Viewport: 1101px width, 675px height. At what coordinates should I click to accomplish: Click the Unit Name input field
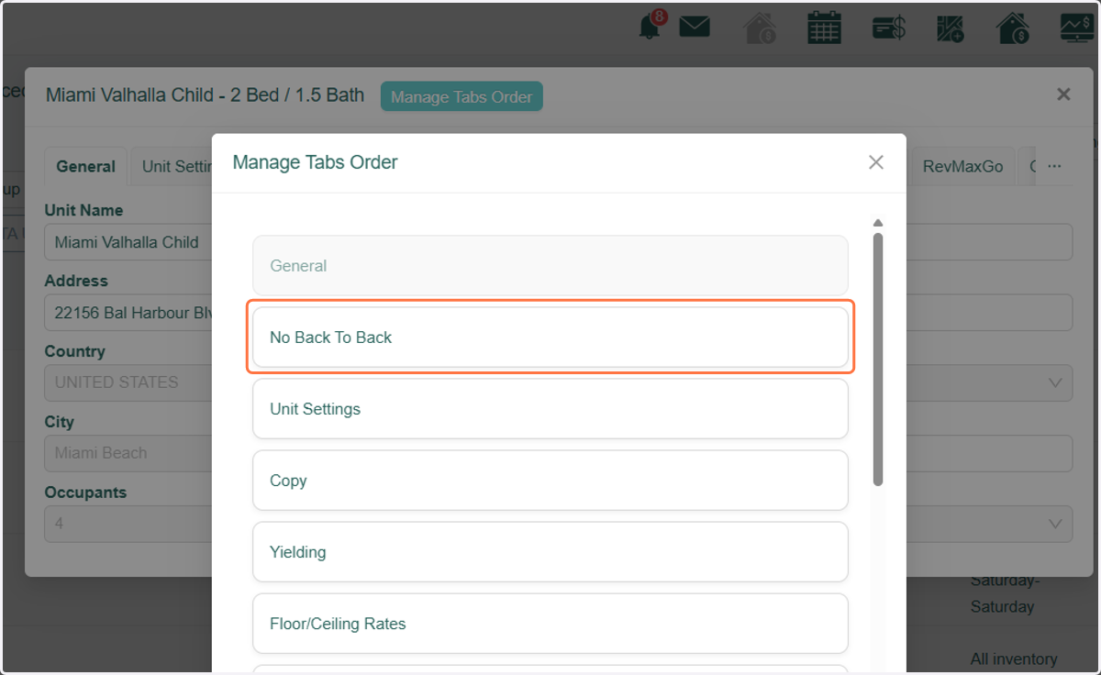pos(128,242)
